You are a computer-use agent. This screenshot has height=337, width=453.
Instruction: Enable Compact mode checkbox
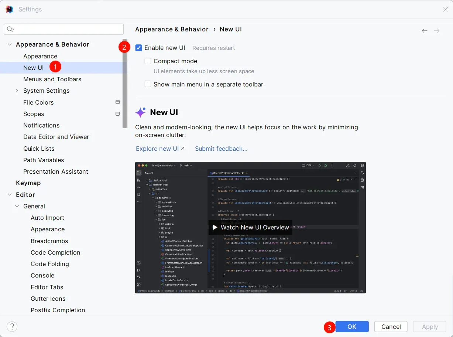(148, 61)
